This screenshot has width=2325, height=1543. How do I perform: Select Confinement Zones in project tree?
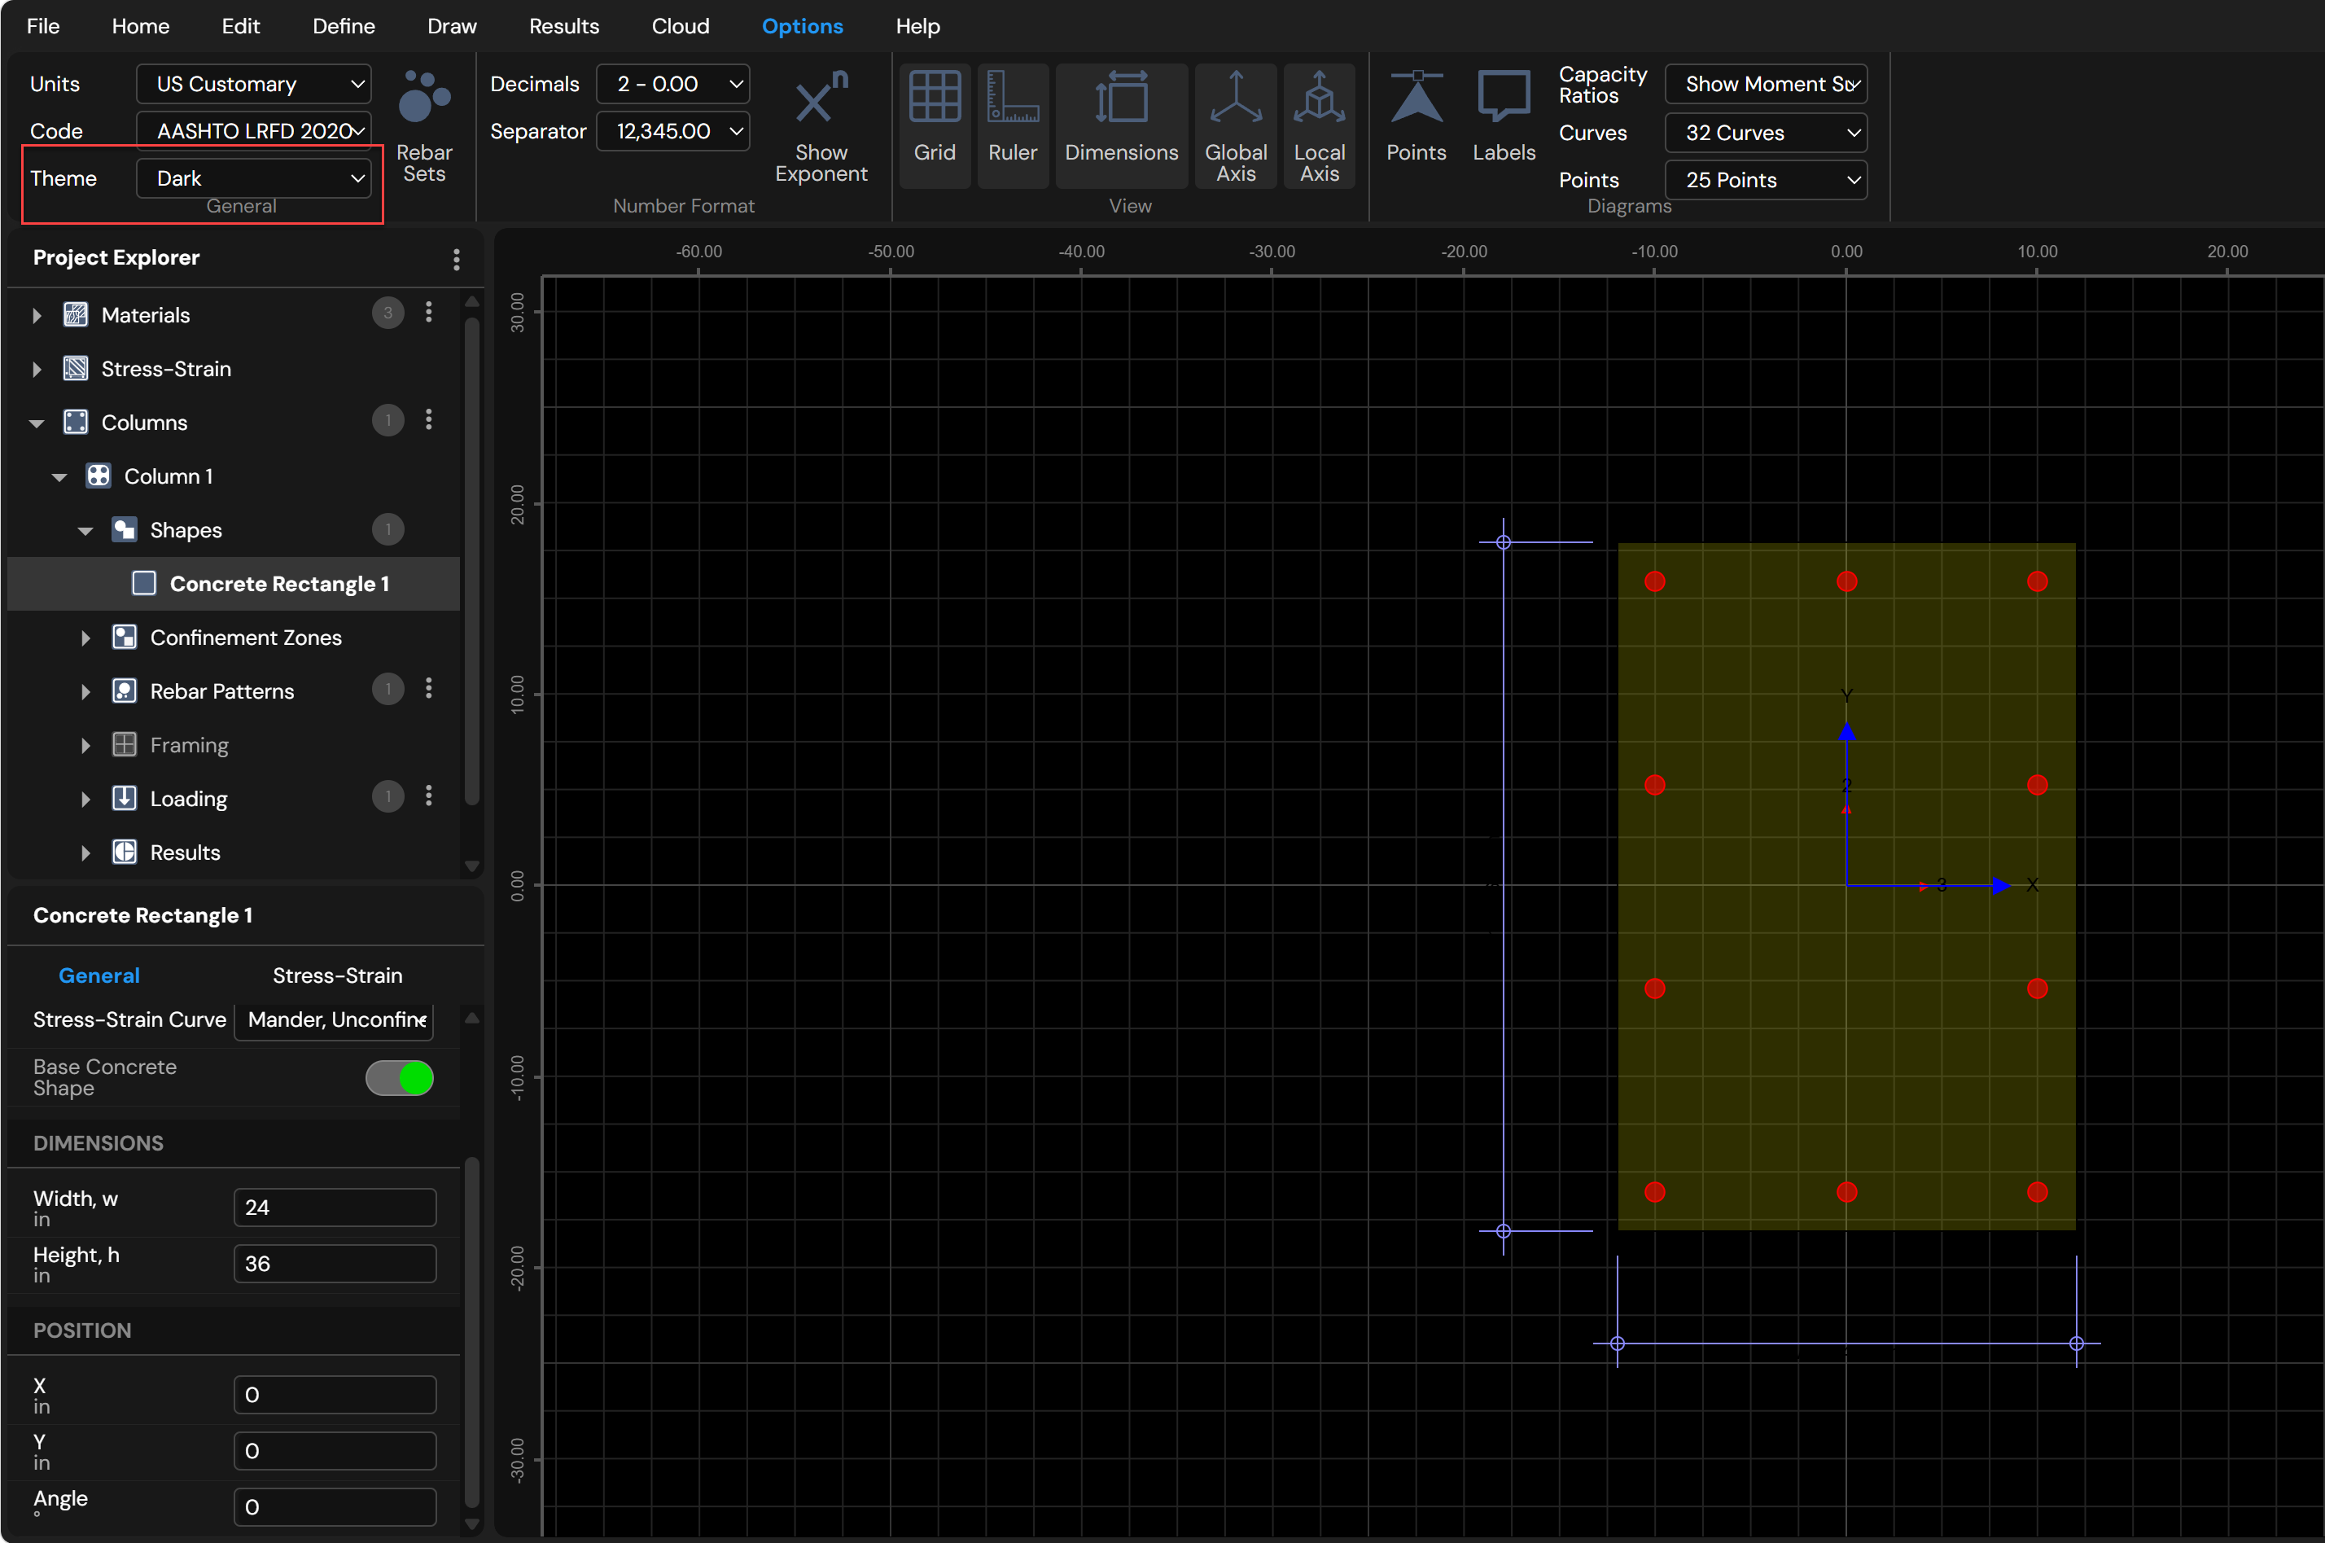tap(246, 638)
